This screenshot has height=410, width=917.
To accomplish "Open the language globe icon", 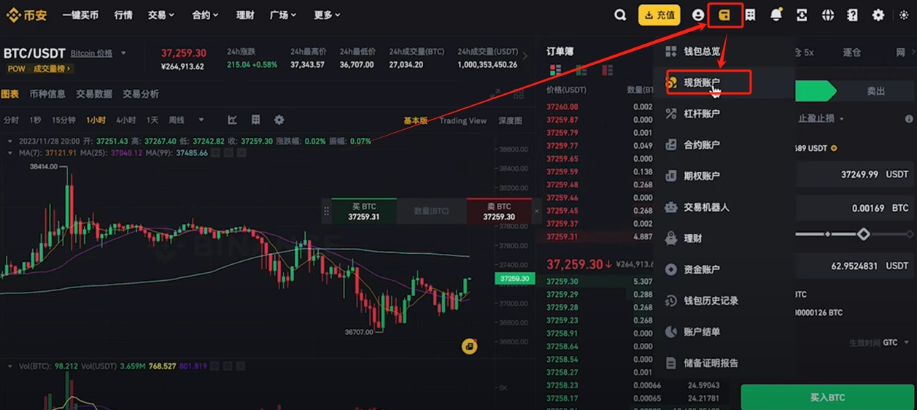I will [x=827, y=15].
